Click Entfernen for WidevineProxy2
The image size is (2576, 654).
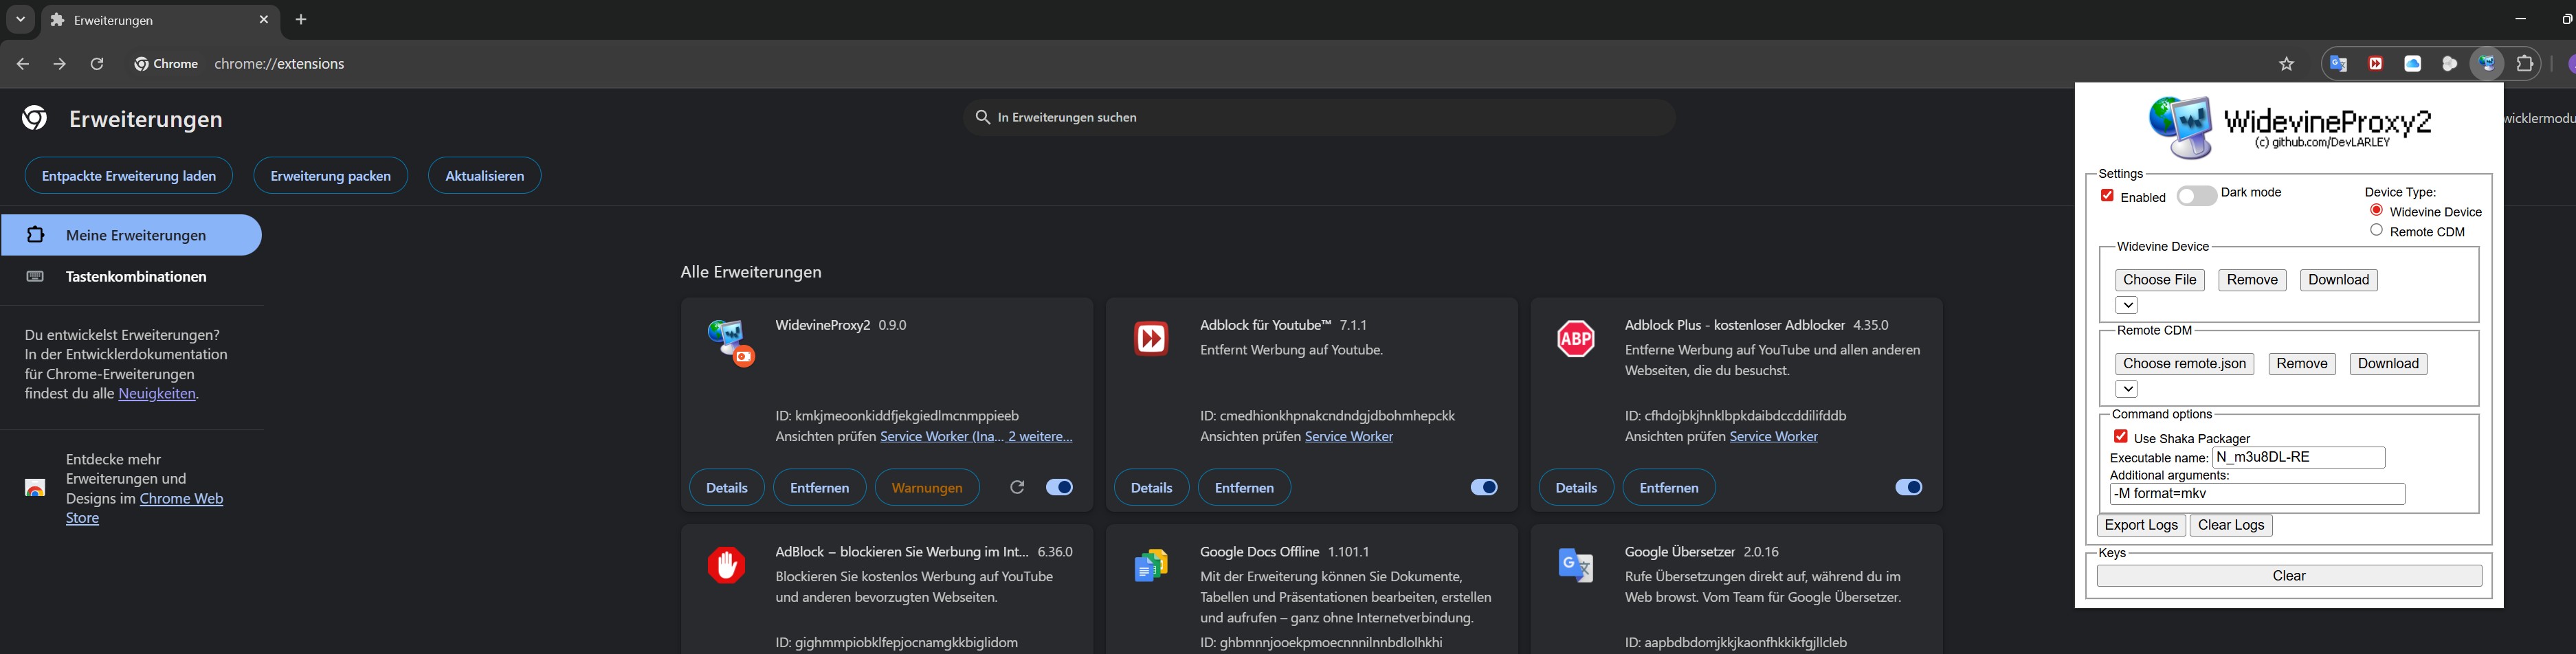pos(820,487)
